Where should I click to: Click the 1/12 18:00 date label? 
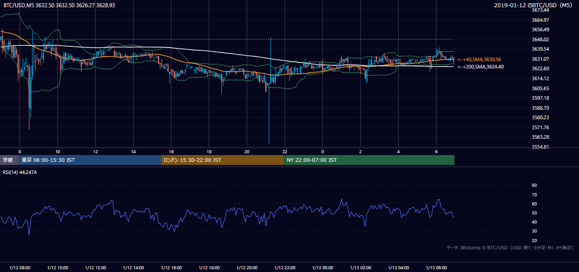(x=209, y=267)
